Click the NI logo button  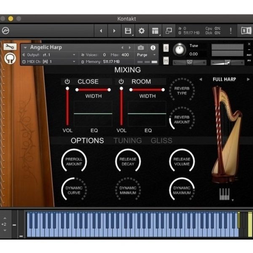[x=246, y=31]
